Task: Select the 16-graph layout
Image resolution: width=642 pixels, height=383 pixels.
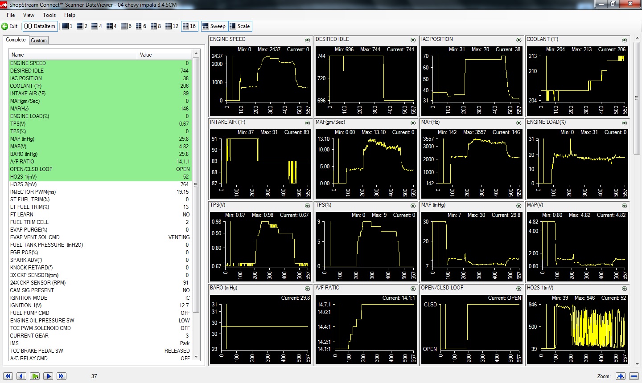Action: coord(189,26)
